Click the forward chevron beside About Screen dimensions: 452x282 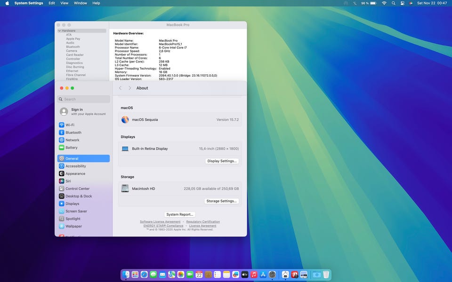click(x=130, y=88)
